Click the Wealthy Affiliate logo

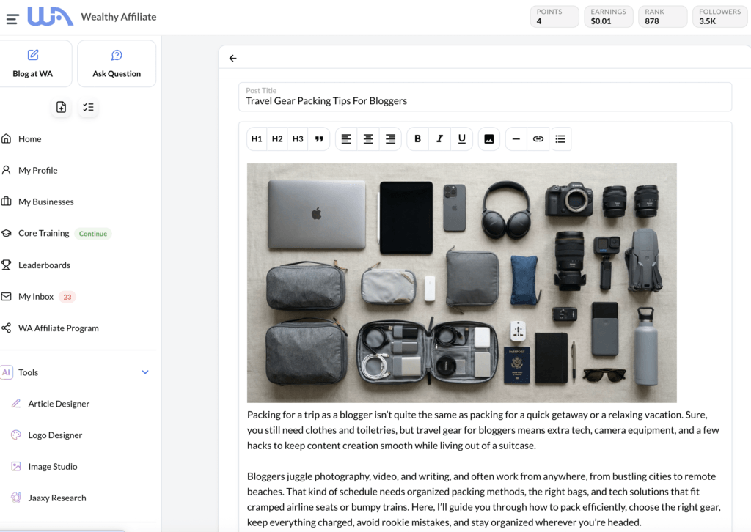coord(50,16)
